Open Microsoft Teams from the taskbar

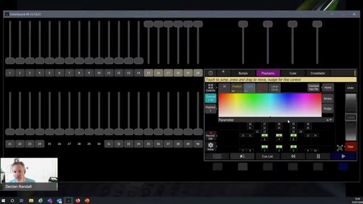coord(50,201)
